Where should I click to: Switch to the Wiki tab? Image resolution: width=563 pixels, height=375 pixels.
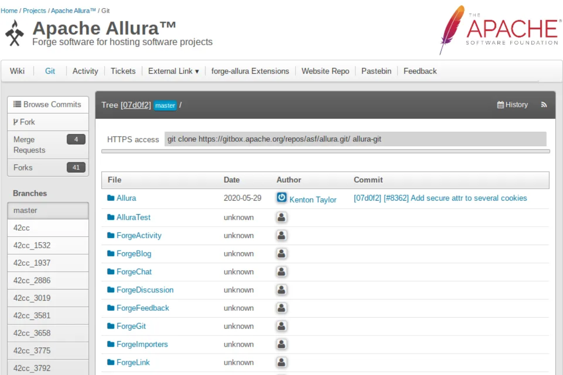[x=17, y=71]
